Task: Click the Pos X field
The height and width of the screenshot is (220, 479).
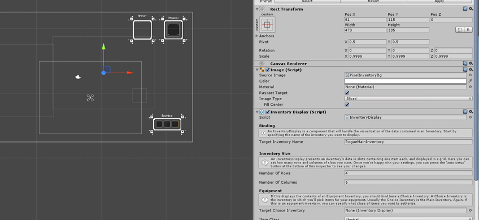Action: 365,20
